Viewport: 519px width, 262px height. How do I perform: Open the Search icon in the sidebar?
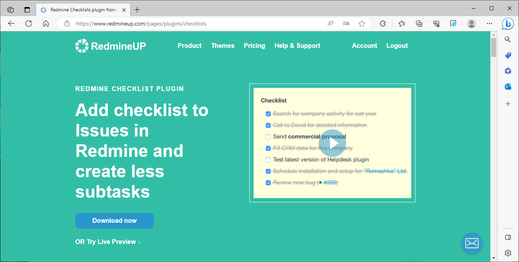point(508,39)
